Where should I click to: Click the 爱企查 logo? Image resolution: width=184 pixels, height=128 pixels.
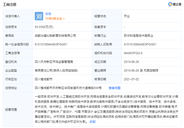(175, 4)
